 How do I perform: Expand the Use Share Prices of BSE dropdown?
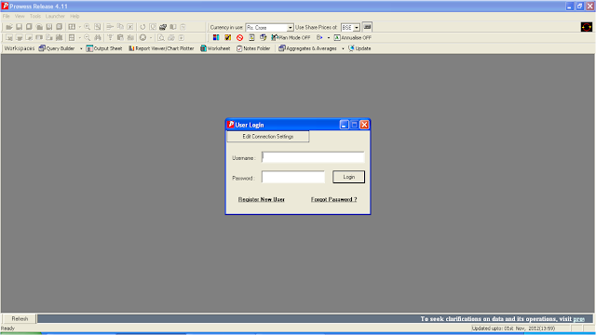tap(357, 28)
